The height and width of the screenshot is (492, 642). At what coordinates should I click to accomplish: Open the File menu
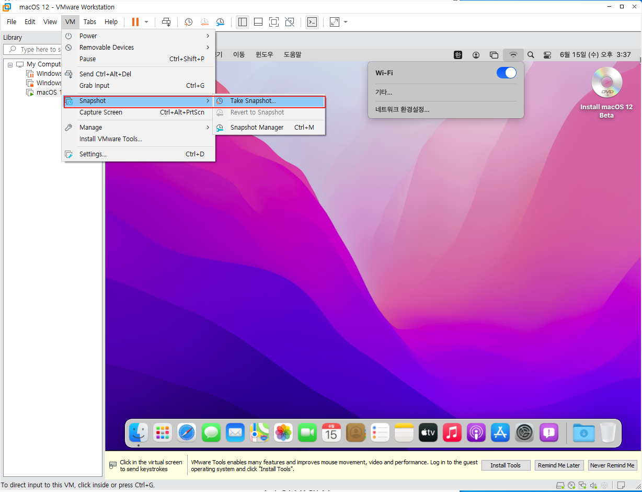tap(12, 22)
